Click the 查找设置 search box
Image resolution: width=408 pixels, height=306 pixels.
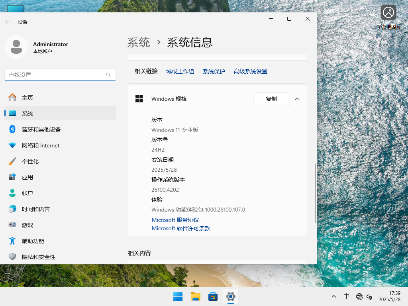point(60,75)
